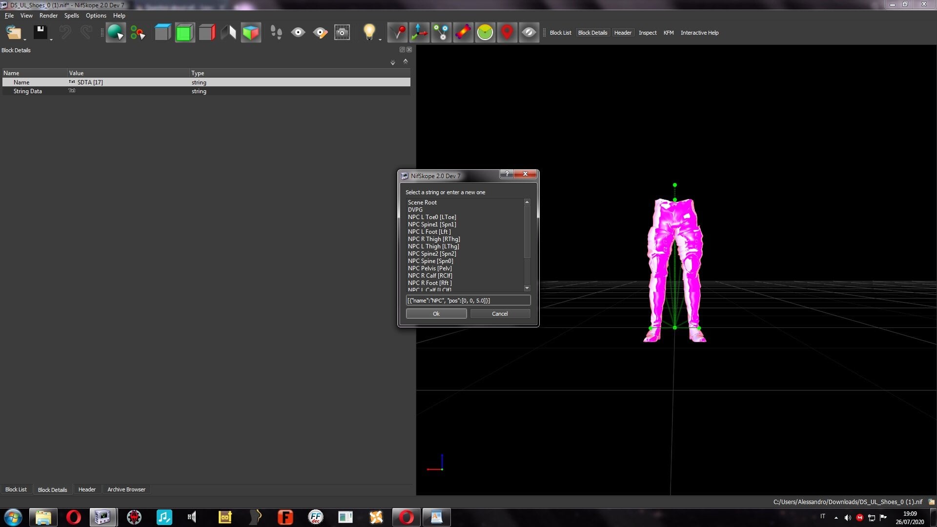
Task: Click the eye view icon
Action: 298,33
